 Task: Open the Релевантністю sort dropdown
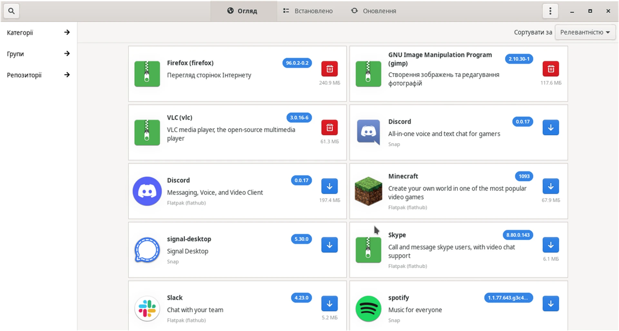[x=585, y=32]
